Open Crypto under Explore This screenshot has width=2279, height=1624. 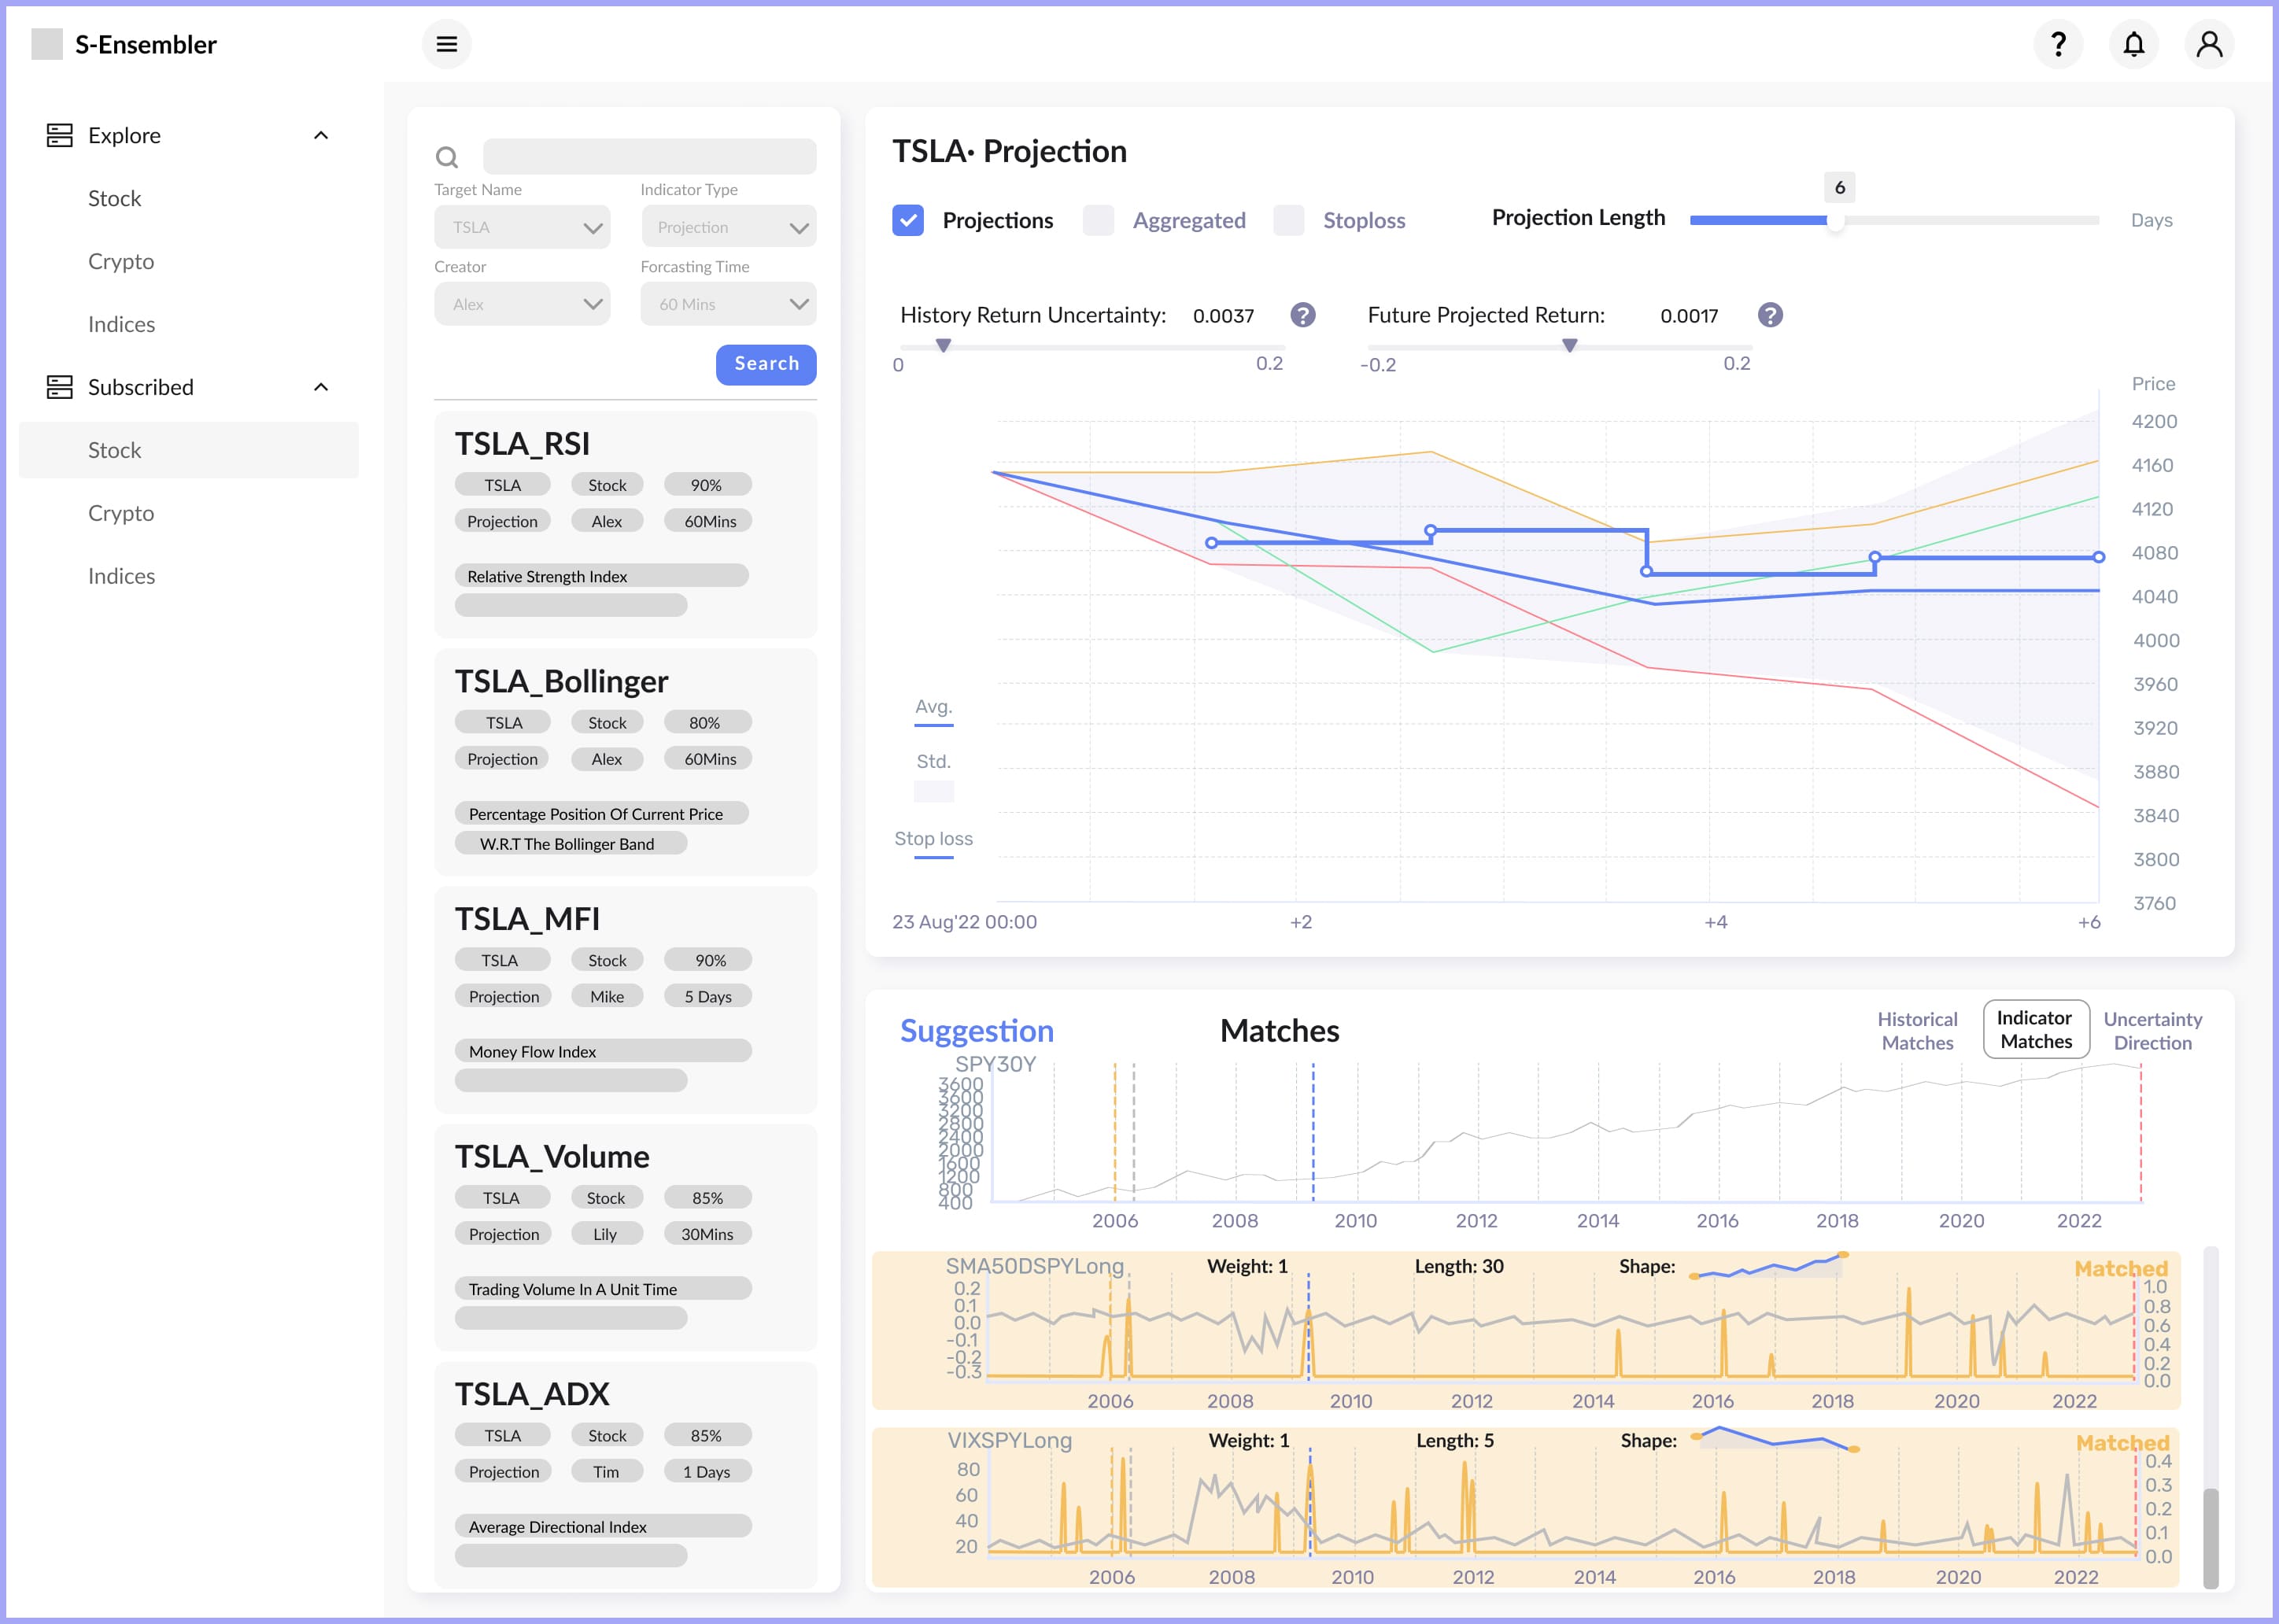click(121, 261)
